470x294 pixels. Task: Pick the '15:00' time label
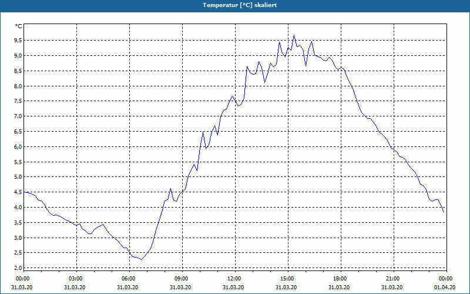coord(287,279)
